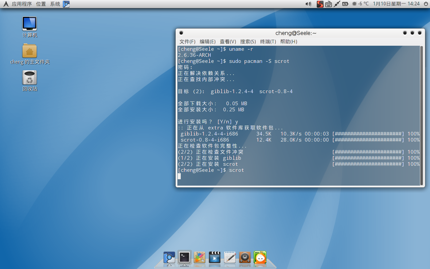Click the terminal's vertical scrollbar
The height and width of the screenshot is (269, 430).
pos(422,115)
